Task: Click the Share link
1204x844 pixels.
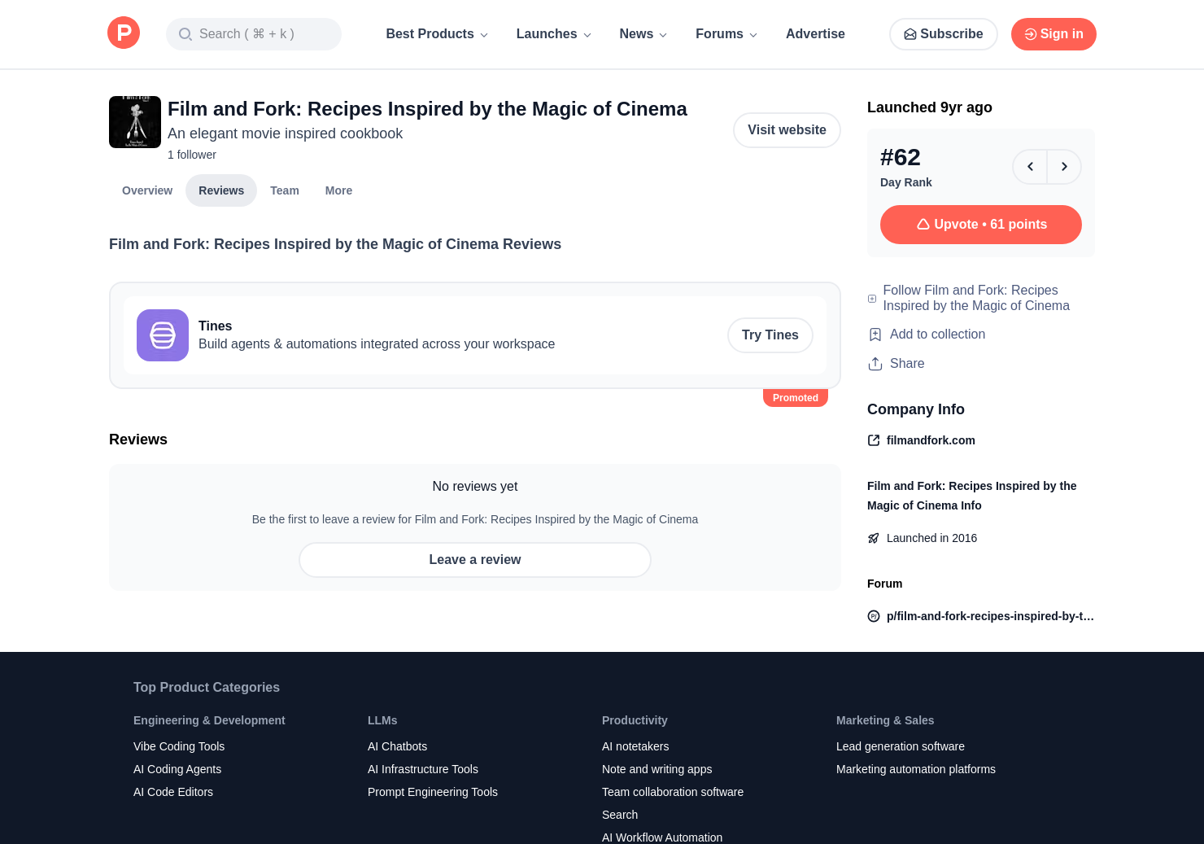Action: point(907,364)
